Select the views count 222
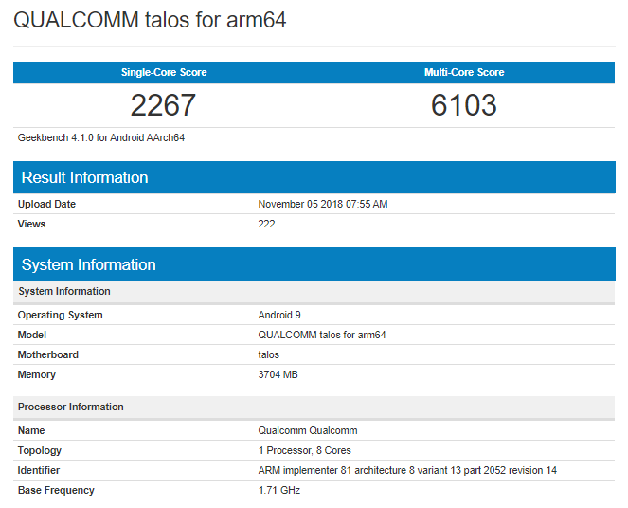 (266, 224)
